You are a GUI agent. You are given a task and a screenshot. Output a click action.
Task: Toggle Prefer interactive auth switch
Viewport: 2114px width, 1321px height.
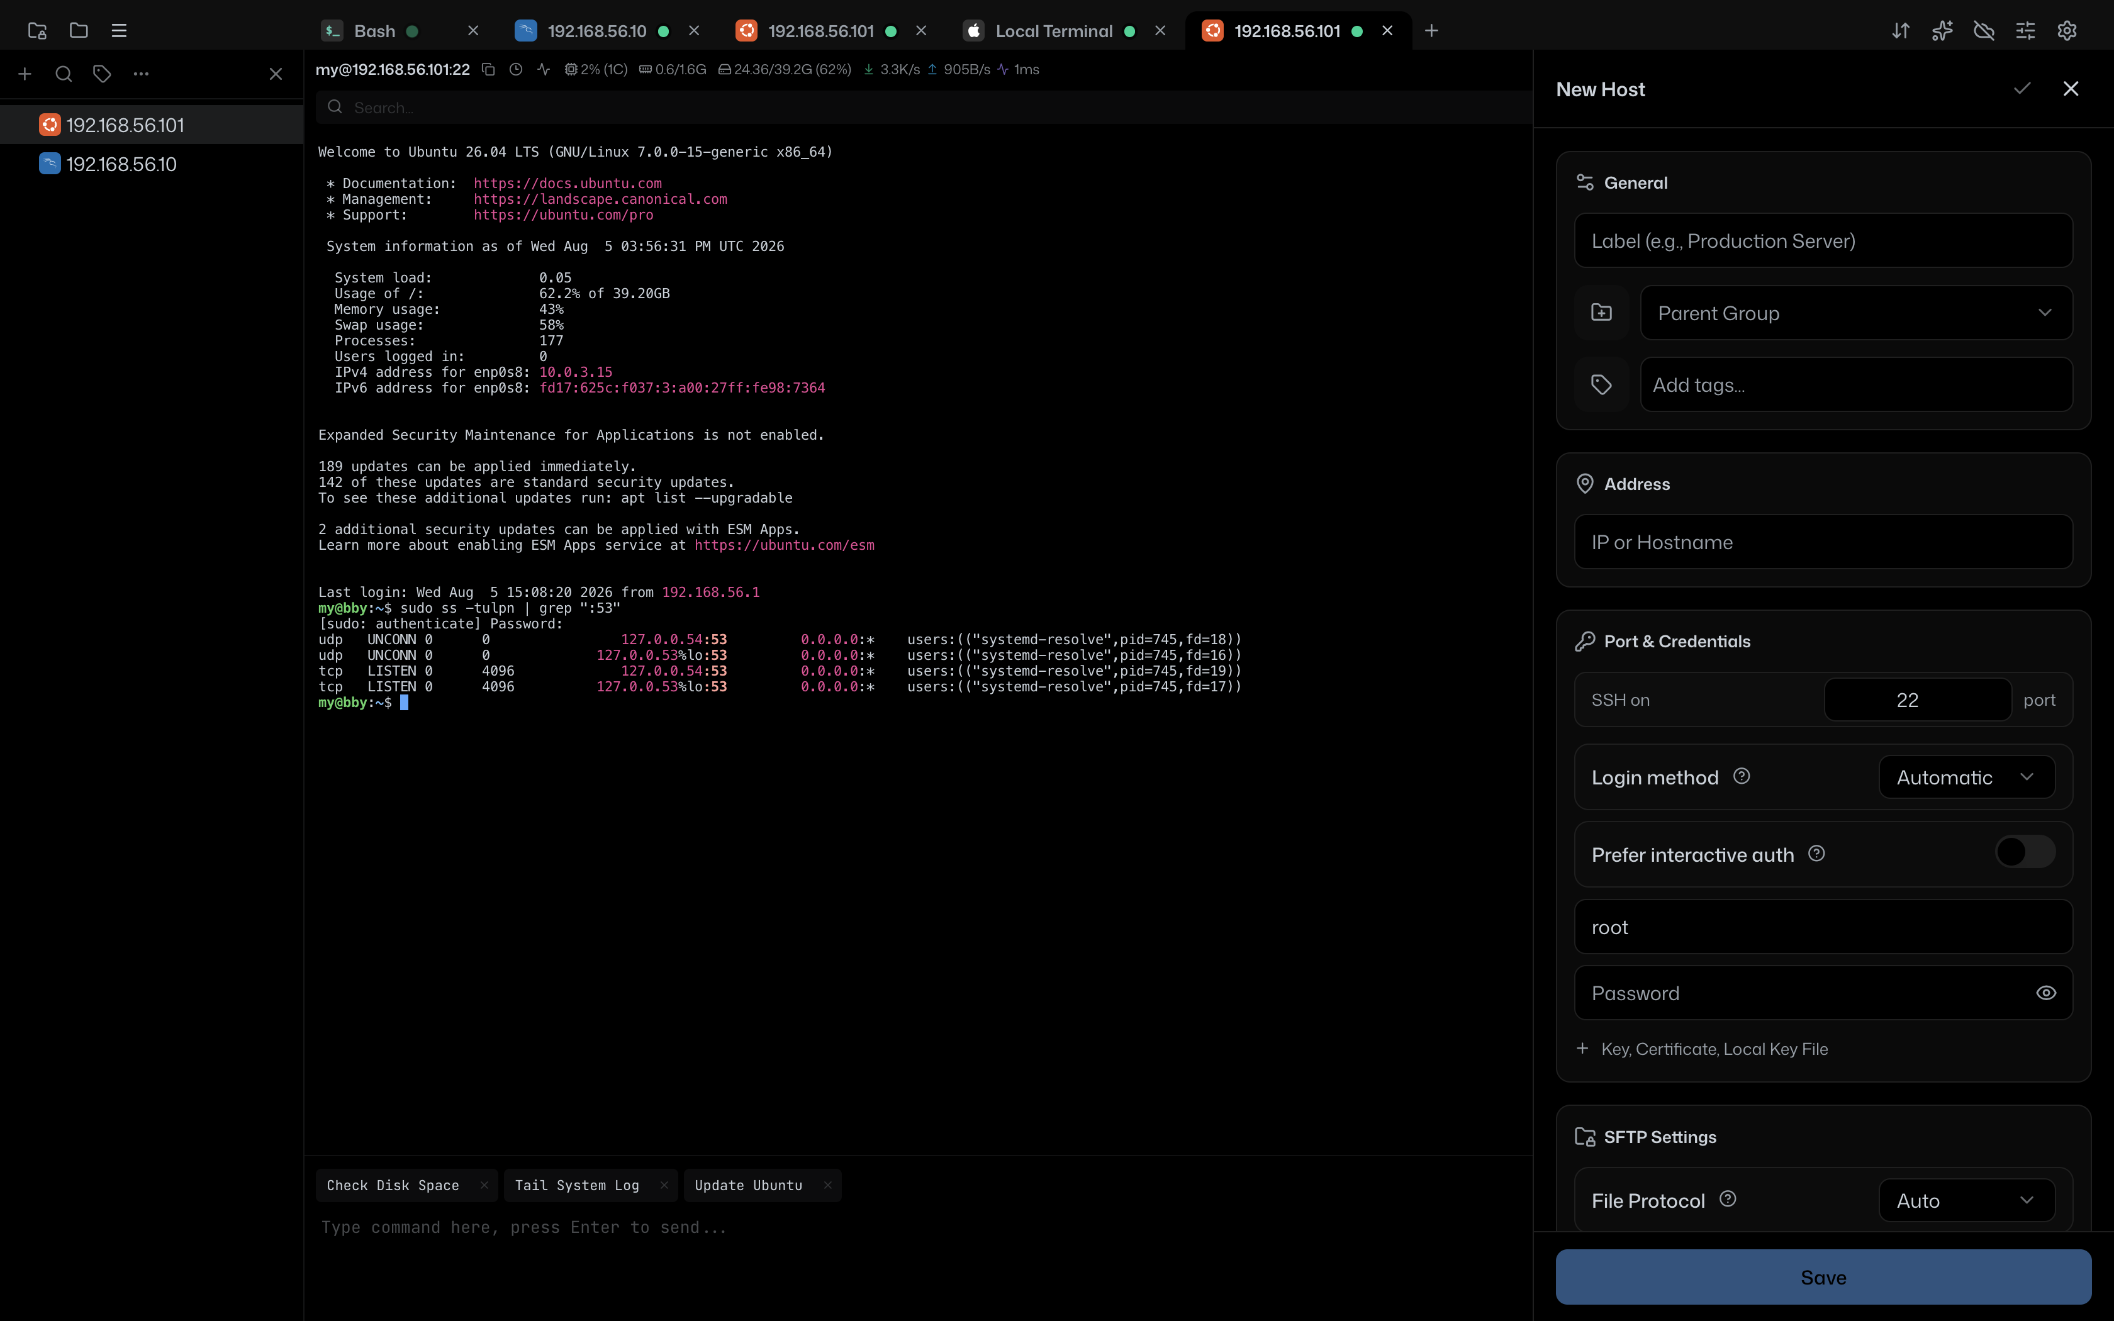2025,852
